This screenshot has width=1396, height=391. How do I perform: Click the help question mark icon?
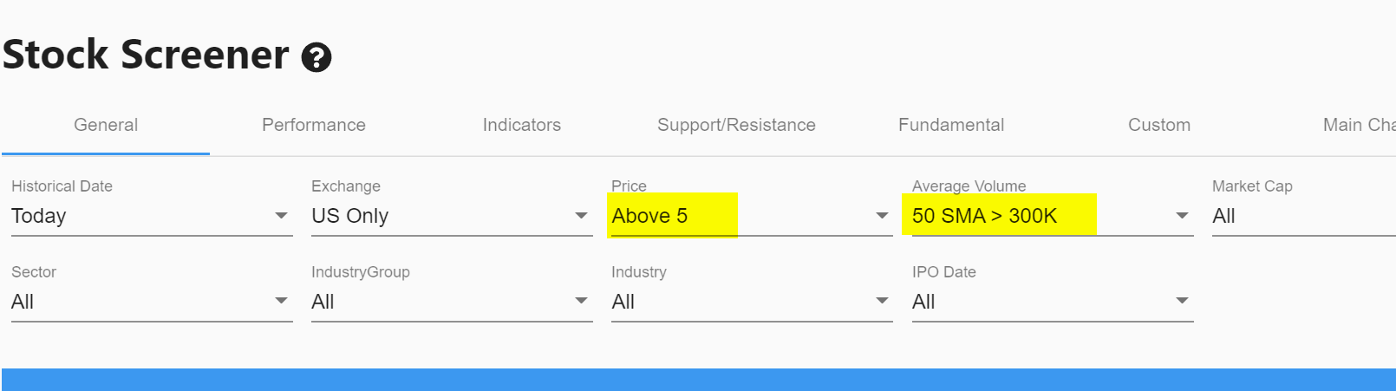click(316, 57)
